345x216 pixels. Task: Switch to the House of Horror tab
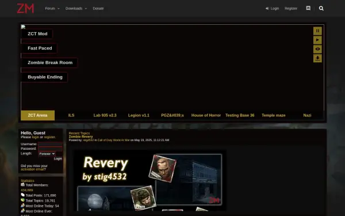click(206, 115)
